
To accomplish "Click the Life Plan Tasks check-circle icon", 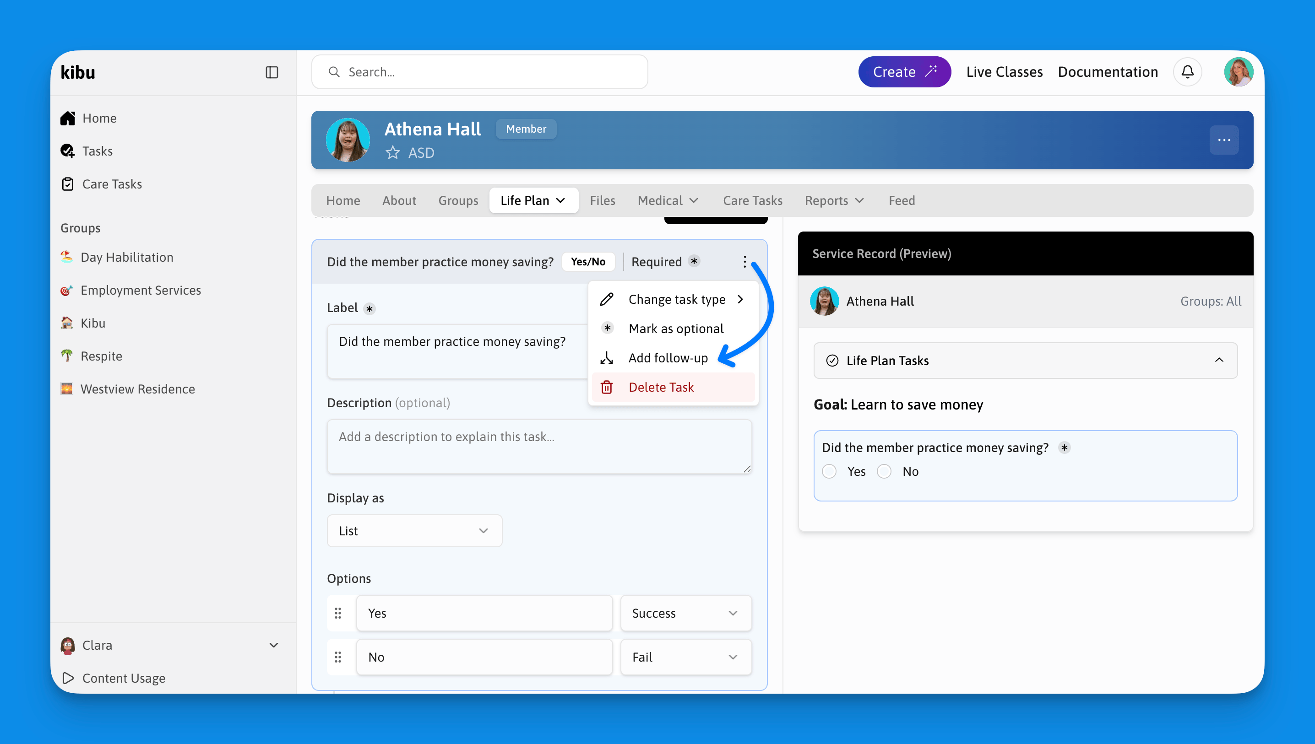I will (832, 361).
